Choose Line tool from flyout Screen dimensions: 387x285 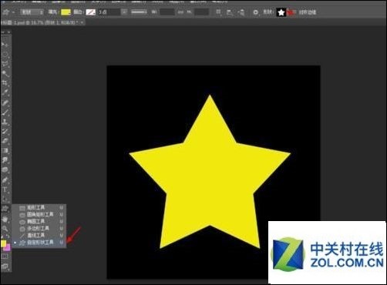pos(39,235)
